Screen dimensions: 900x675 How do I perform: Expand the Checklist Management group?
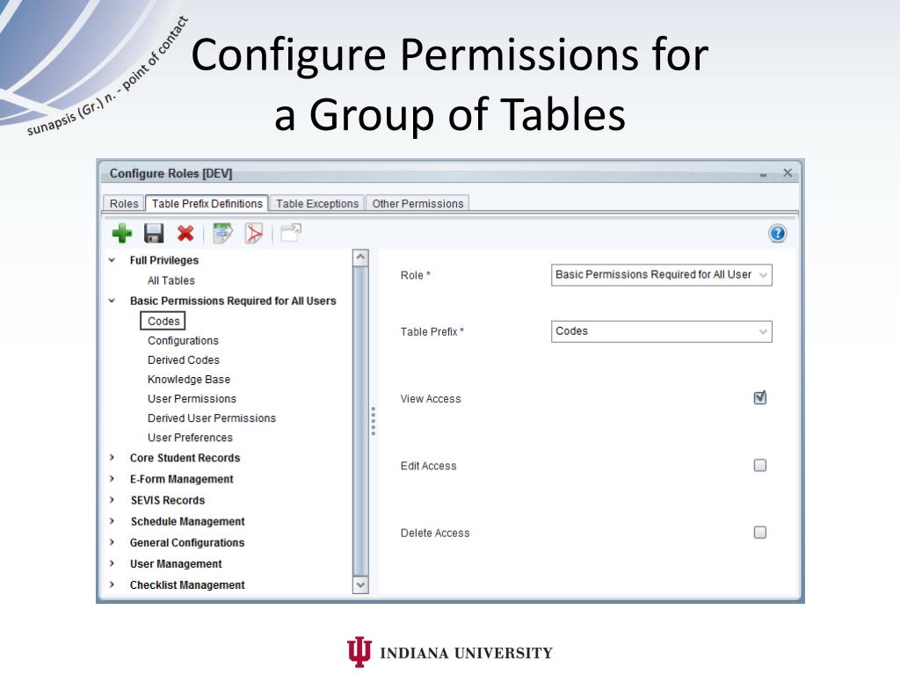click(112, 584)
